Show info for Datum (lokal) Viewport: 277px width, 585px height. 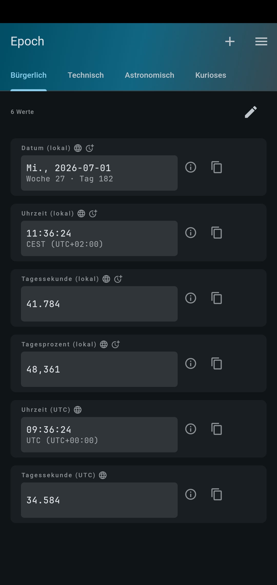coord(191,167)
